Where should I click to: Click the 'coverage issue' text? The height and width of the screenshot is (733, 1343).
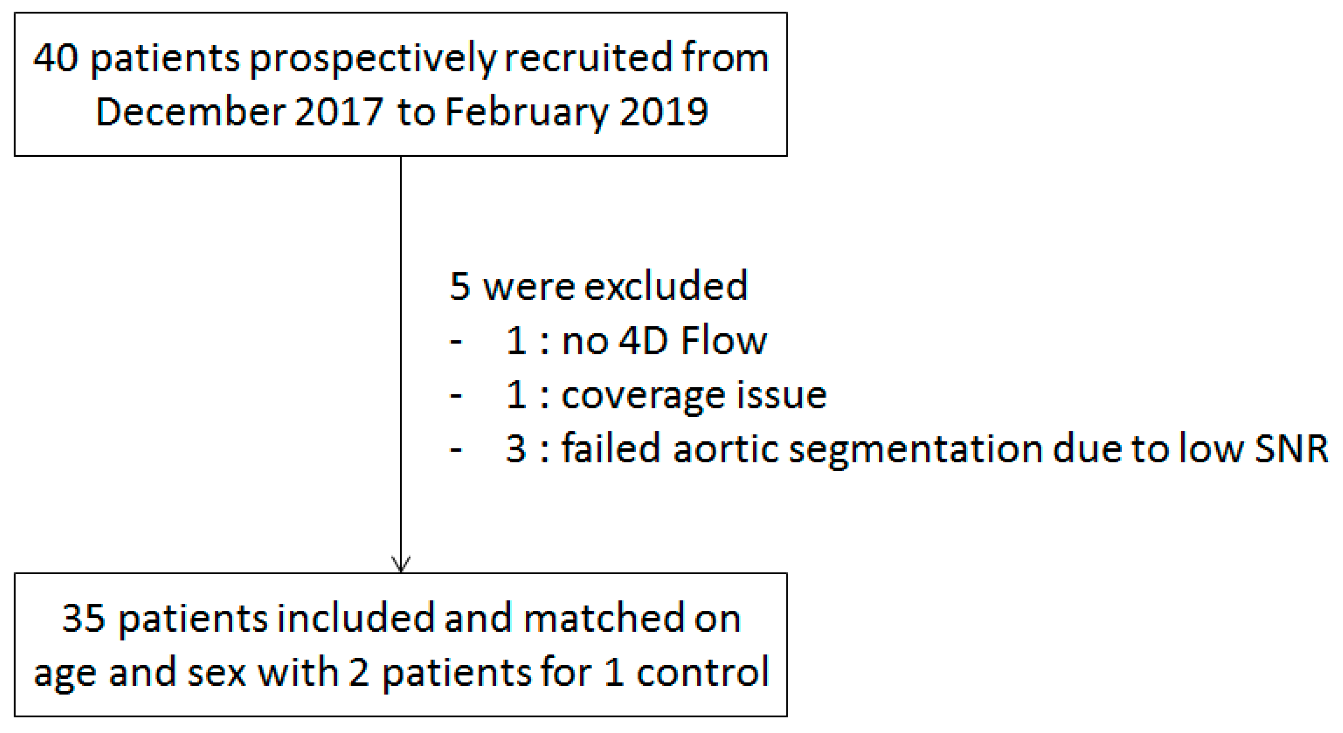694,396
